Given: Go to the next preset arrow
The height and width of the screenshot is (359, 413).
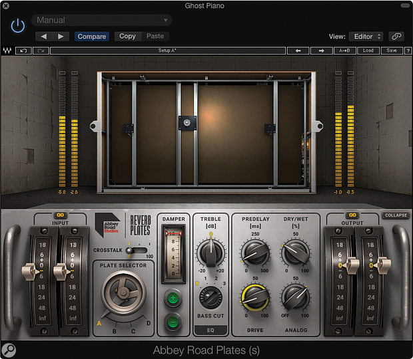Looking at the screenshot, I should (x=61, y=37).
